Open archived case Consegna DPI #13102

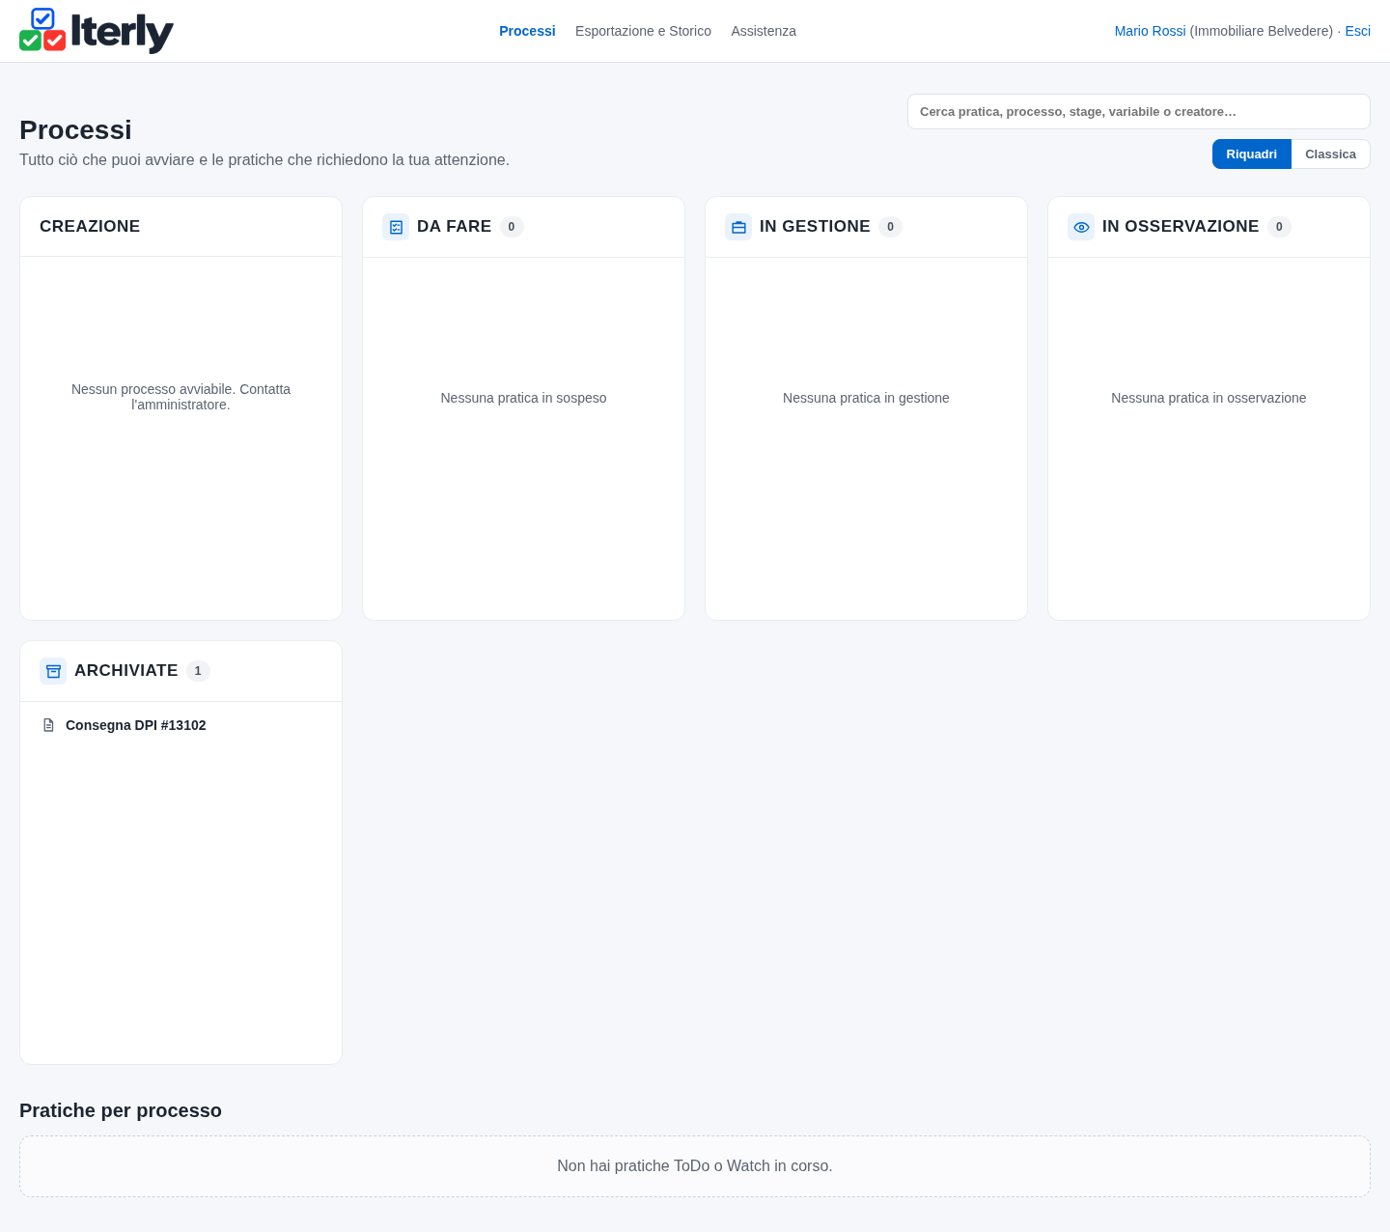point(135,725)
